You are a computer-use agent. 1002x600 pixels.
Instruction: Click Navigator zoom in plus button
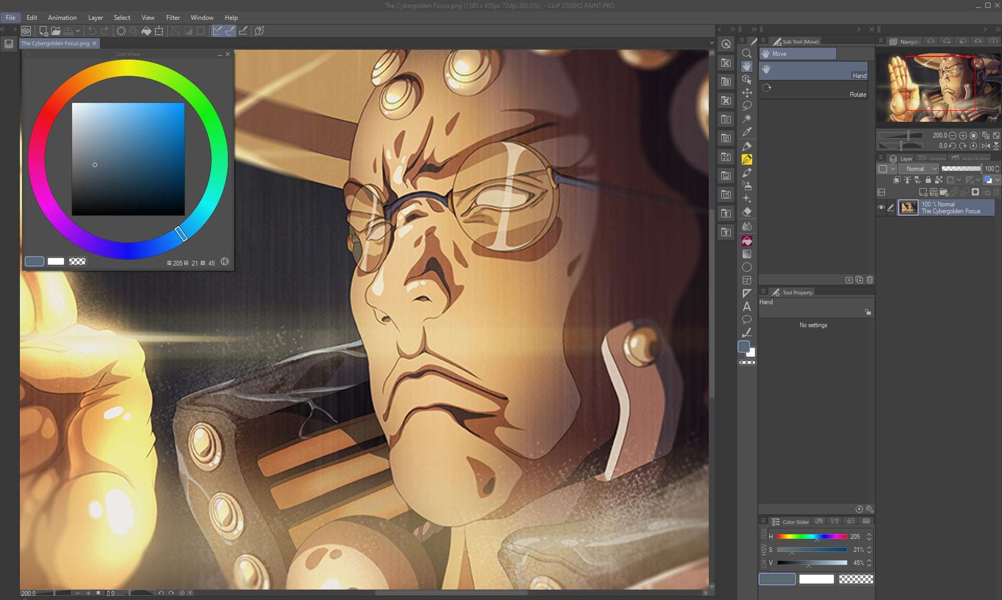point(963,135)
